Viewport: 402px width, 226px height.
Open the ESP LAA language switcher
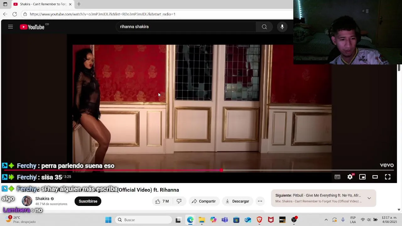pos(353,220)
